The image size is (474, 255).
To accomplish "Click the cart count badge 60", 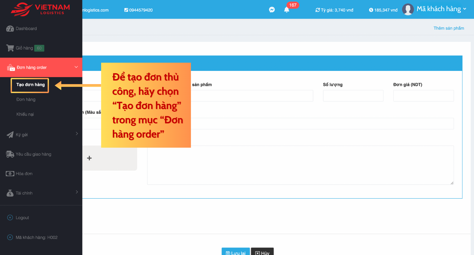I will point(39,48).
